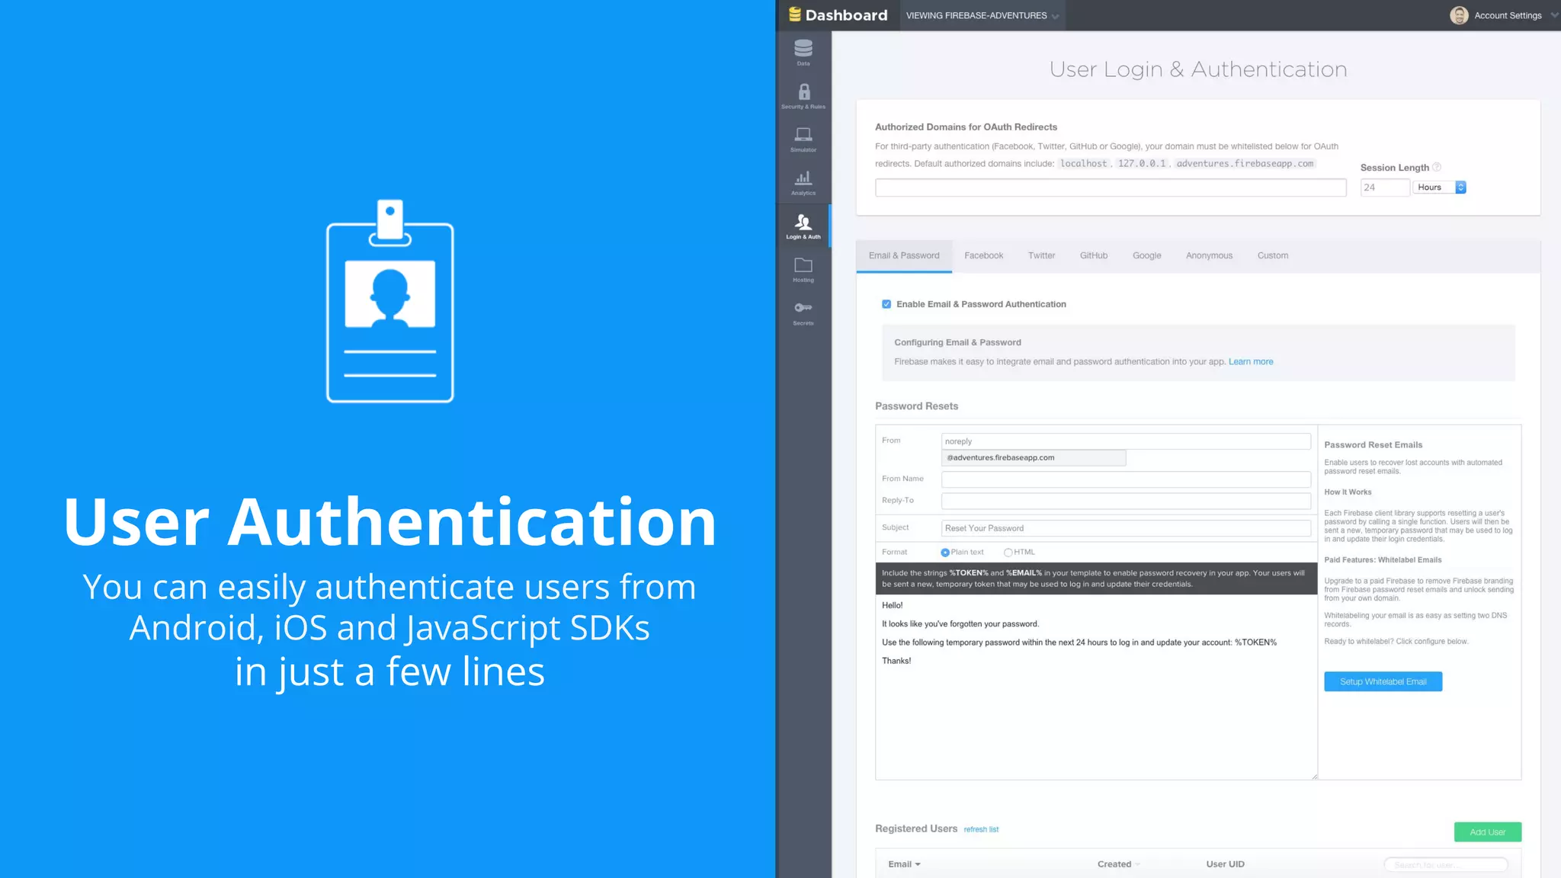
Task: Expand the Viewing Firebase-Adventures project dropdown
Action: coord(982,15)
